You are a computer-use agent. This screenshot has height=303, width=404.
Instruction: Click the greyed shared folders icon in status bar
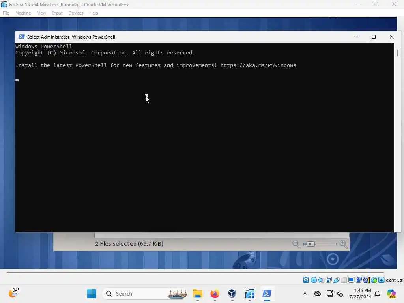[x=344, y=280]
